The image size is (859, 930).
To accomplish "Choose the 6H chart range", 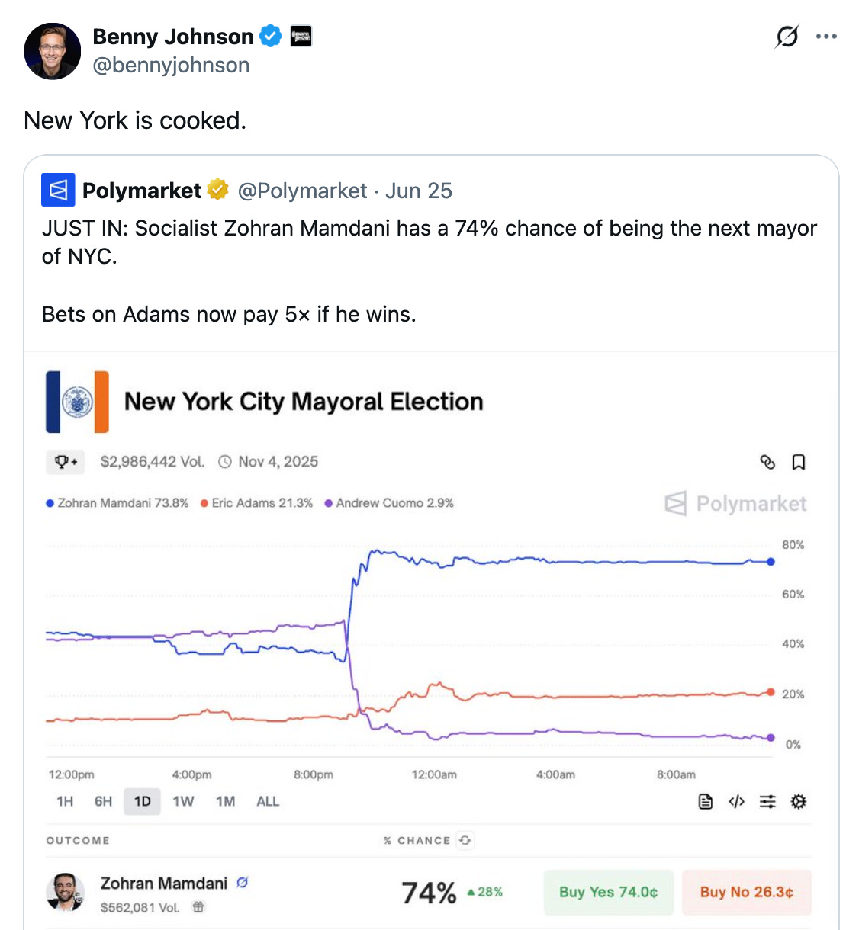I will [x=103, y=801].
